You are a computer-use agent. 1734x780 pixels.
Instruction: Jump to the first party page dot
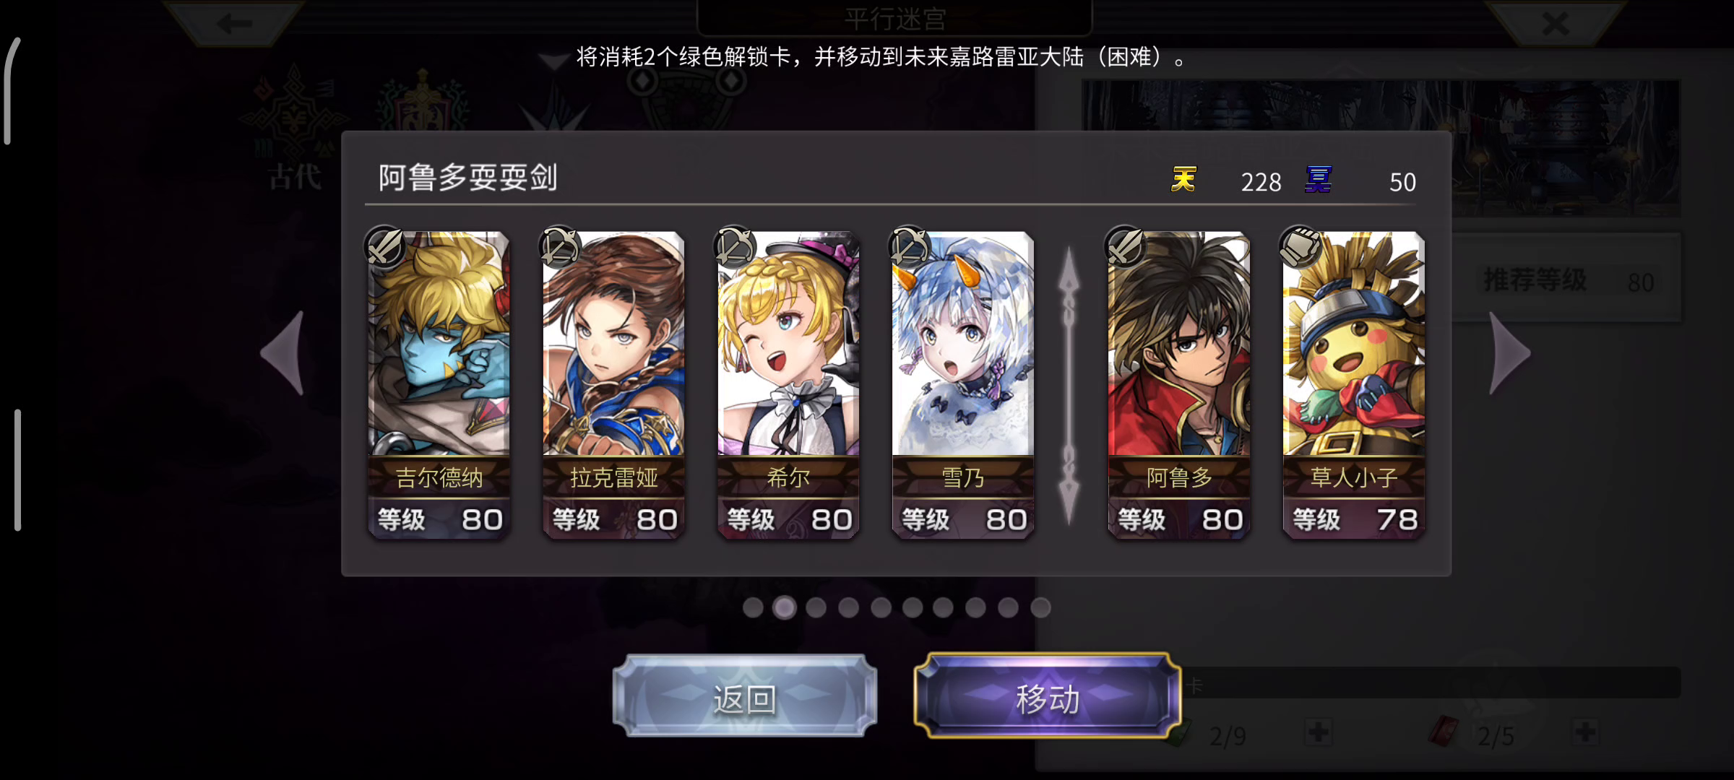tap(753, 608)
